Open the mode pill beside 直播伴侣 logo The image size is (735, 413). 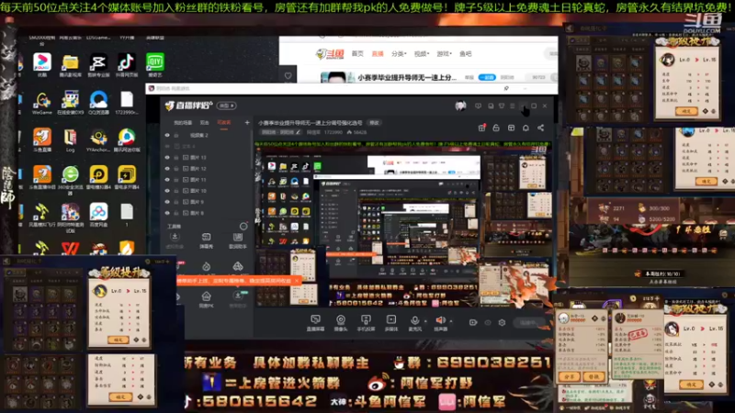[226, 106]
